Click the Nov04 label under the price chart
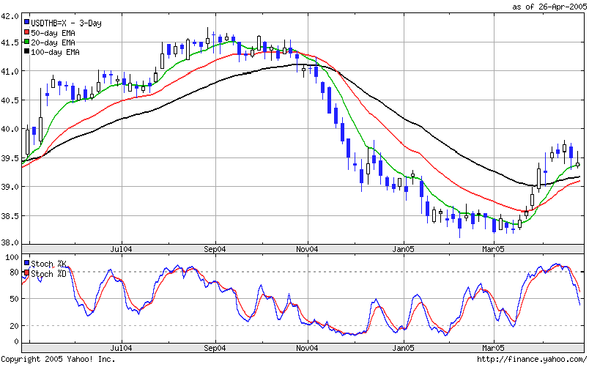The height and width of the screenshot is (367, 589). pyautogui.click(x=307, y=249)
